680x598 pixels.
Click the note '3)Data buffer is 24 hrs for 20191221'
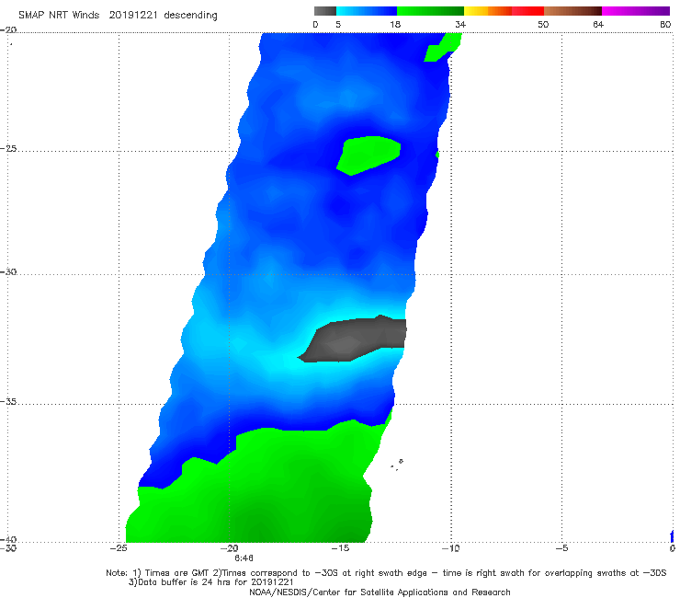click(x=211, y=582)
